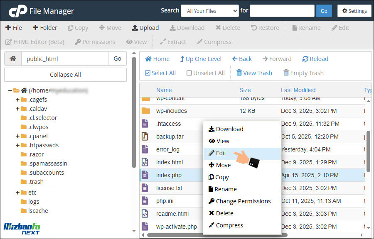Create a new file with the File icon
Screen dimensions: 374x239
tap(14, 27)
